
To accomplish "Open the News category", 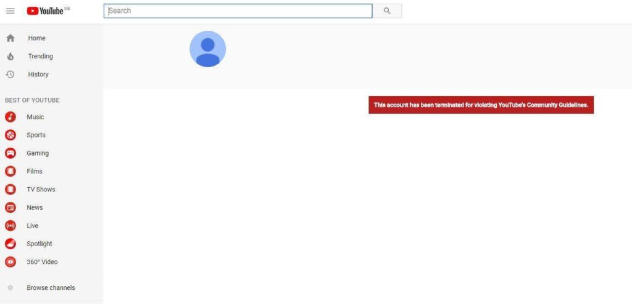I will pos(35,207).
